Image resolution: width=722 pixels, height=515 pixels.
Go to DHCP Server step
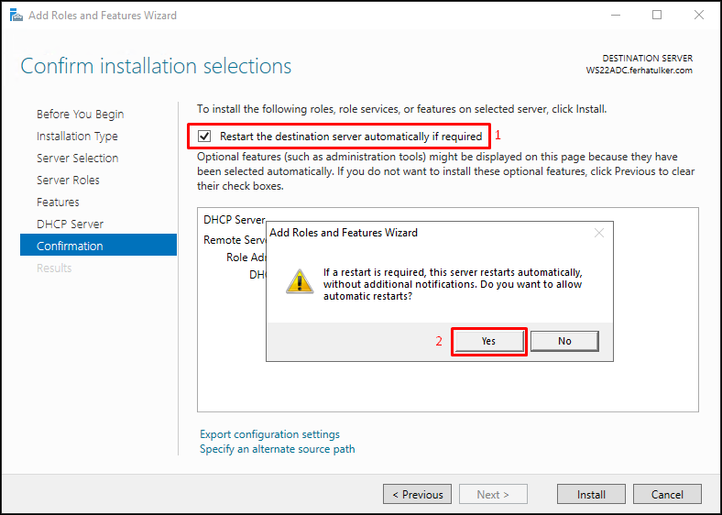70,225
